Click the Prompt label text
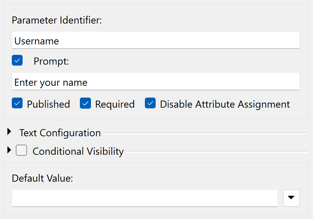 pyautogui.click(x=51, y=61)
